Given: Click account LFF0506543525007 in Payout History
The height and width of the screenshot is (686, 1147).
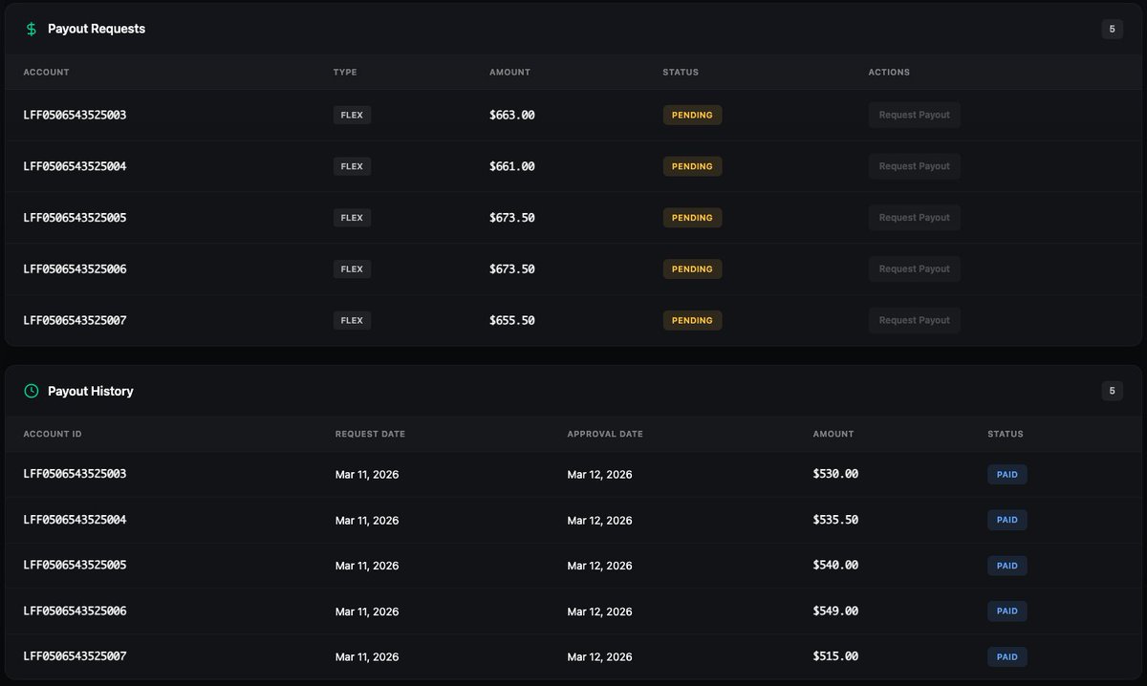Looking at the screenshot, I should click(x=75, y=656).
